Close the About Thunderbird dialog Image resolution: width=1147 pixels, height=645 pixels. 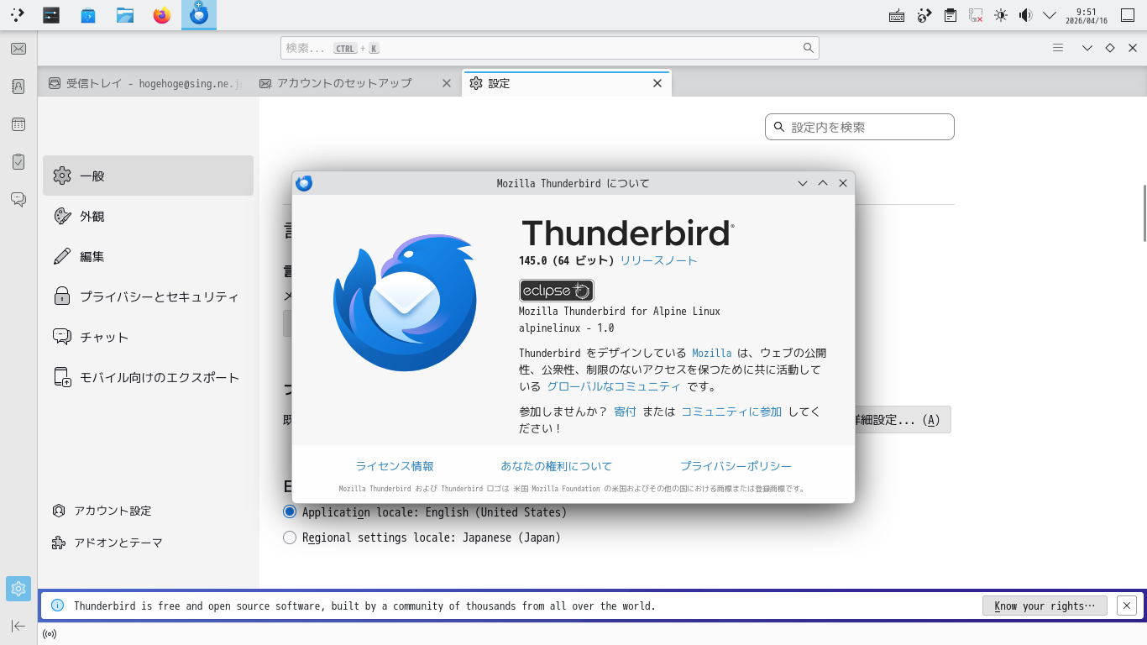tap(843, 183)
